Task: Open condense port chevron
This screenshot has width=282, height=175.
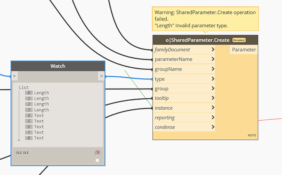Action: (x=213, y=127)
